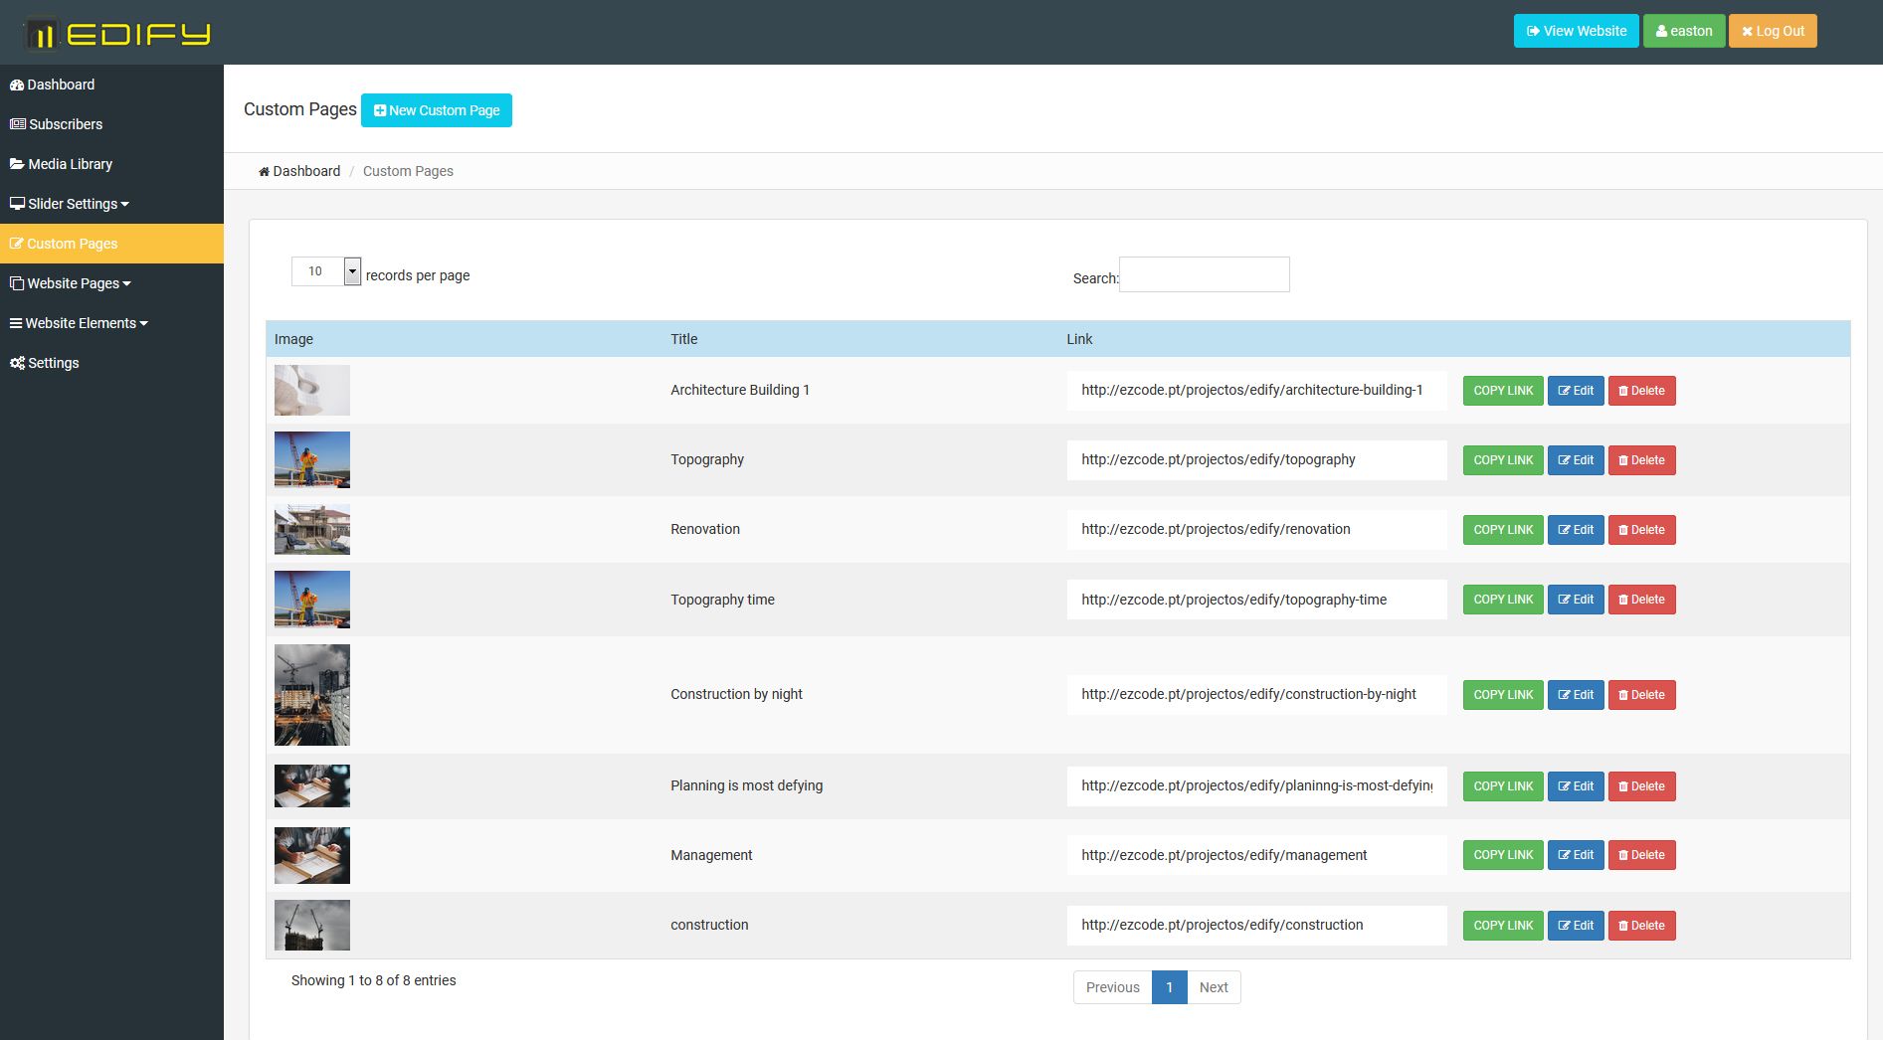Delete the Renovation custom page

tap(1641, 530)
